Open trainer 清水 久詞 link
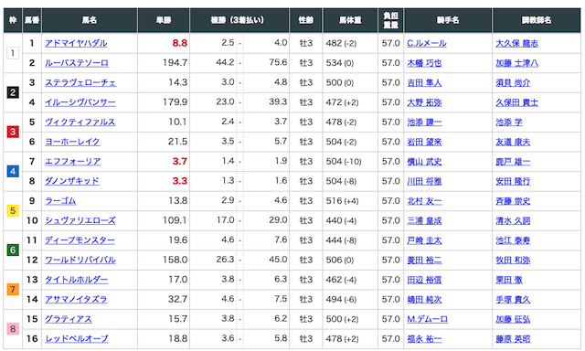This screenshot has width=585, height=351. [513, 220]
